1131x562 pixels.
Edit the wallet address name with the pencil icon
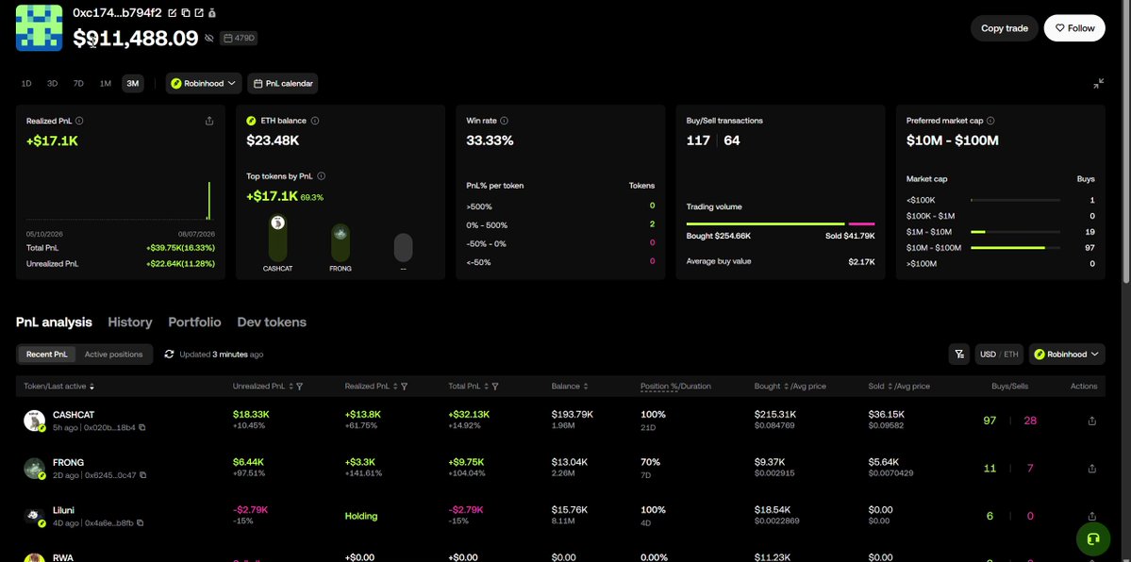coord(172,13)
